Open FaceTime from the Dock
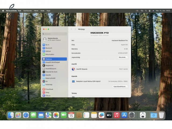The height and width of the screenshot is (129, 172). click(64, 115)
